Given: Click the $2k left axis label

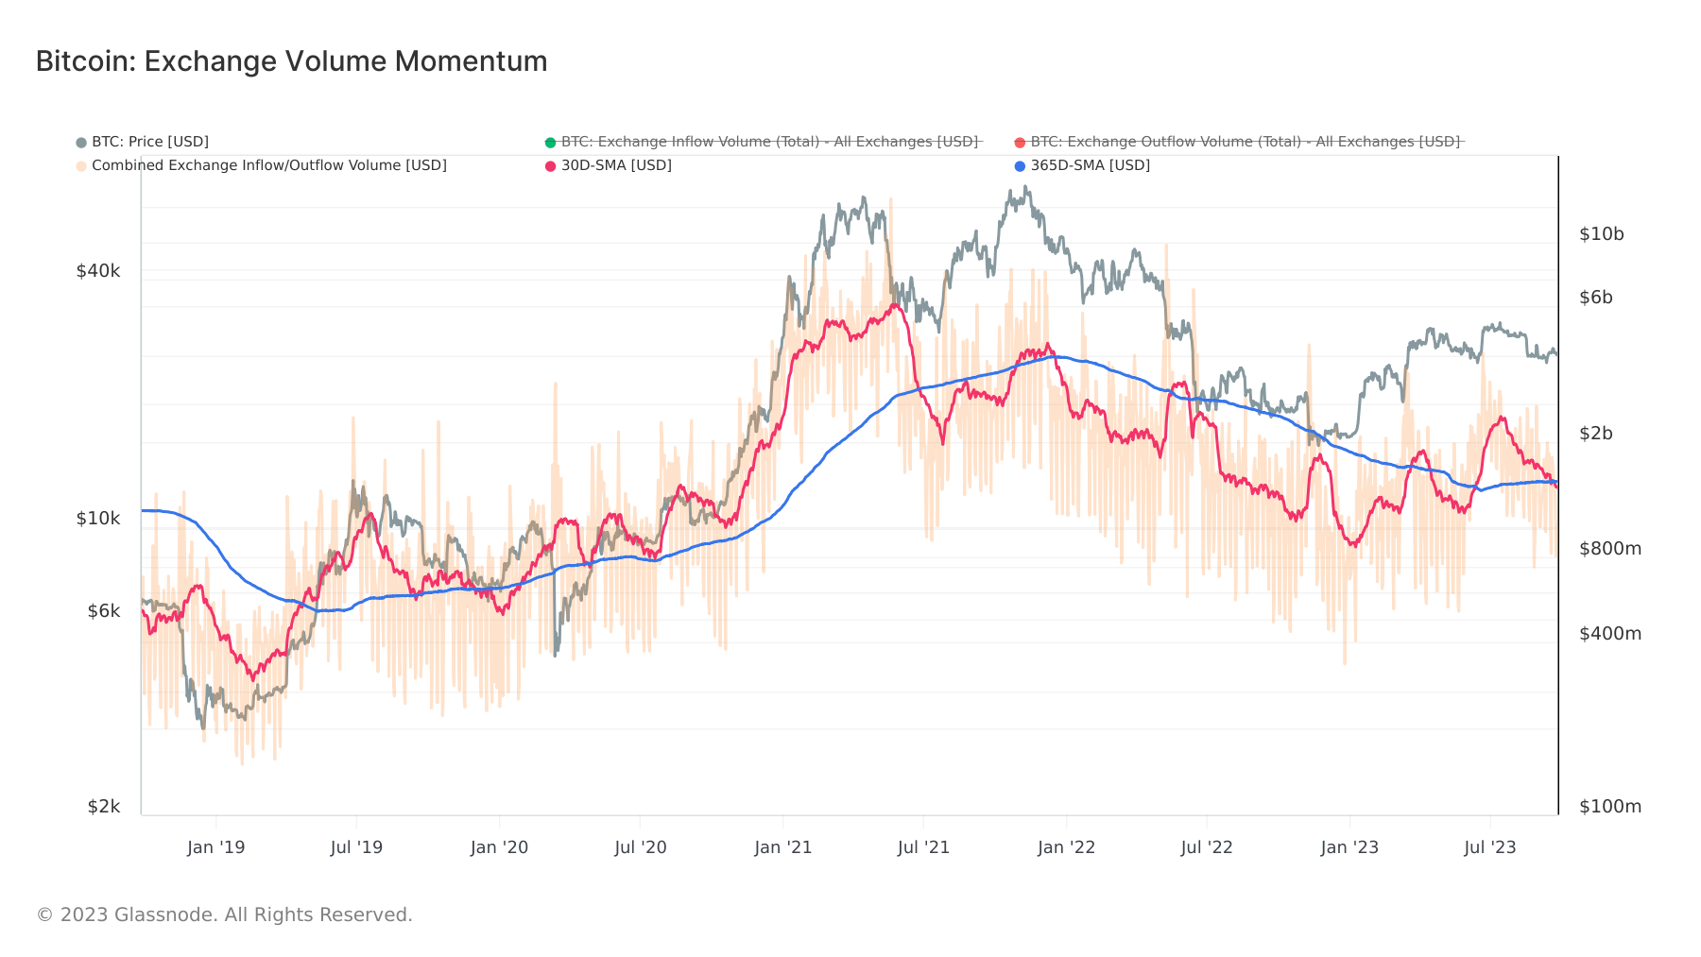Looking at the screenshot, I should pos(104,807).
